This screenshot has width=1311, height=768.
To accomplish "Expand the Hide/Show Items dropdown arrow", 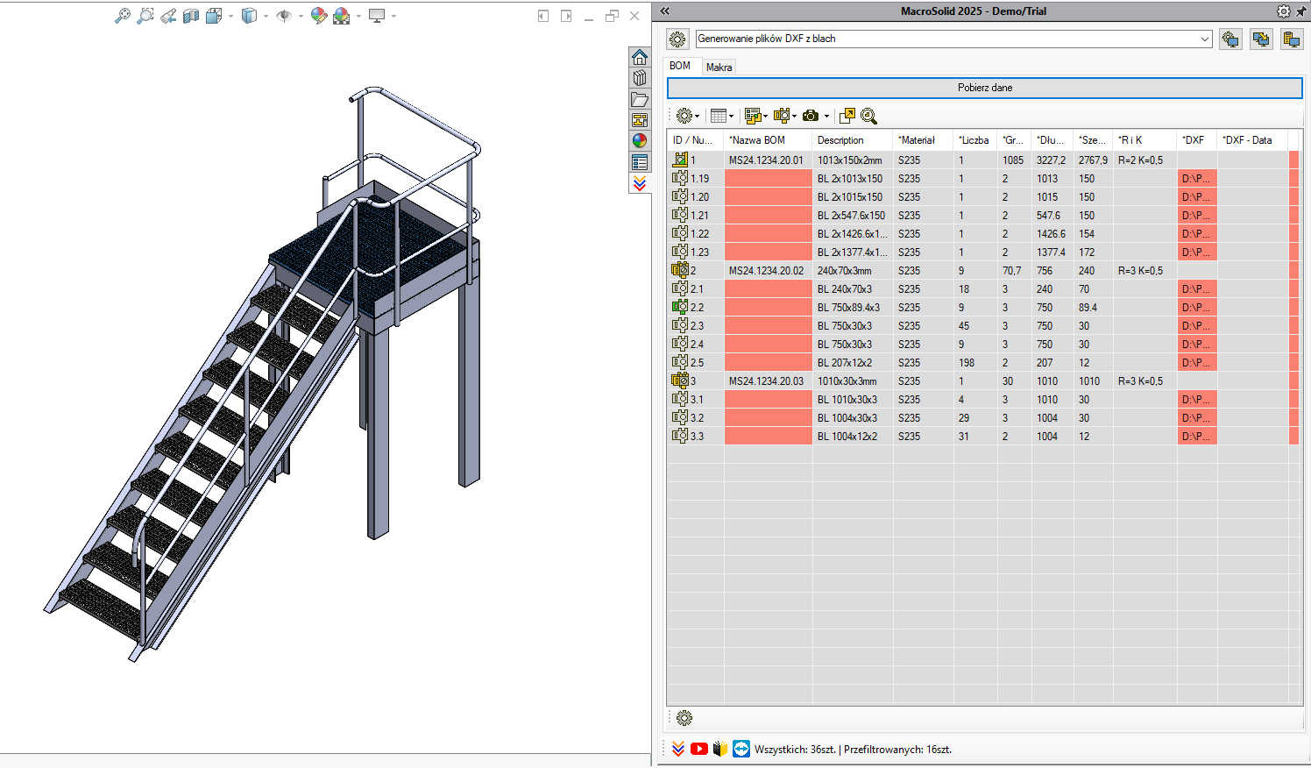I will (x=301, y=16).
